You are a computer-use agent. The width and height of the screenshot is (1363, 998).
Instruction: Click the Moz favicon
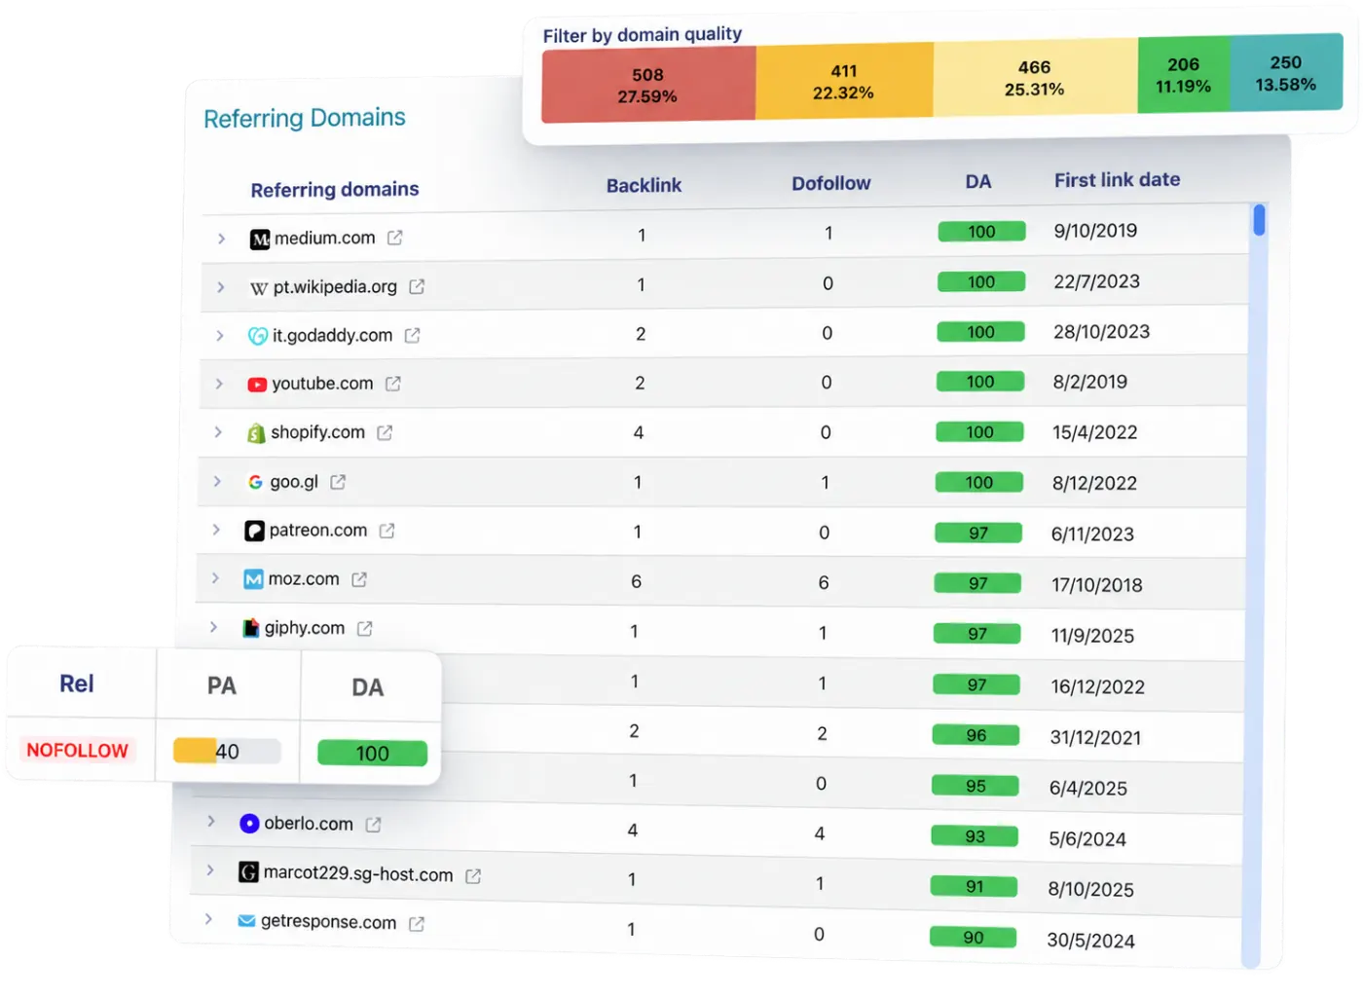point(253,579)
